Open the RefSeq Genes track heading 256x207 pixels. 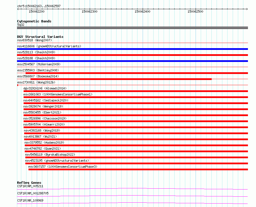(x=29, y=183)
